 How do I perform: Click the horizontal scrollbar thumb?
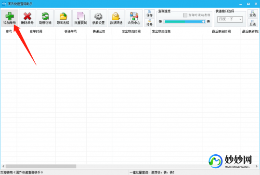click(41, 166)
